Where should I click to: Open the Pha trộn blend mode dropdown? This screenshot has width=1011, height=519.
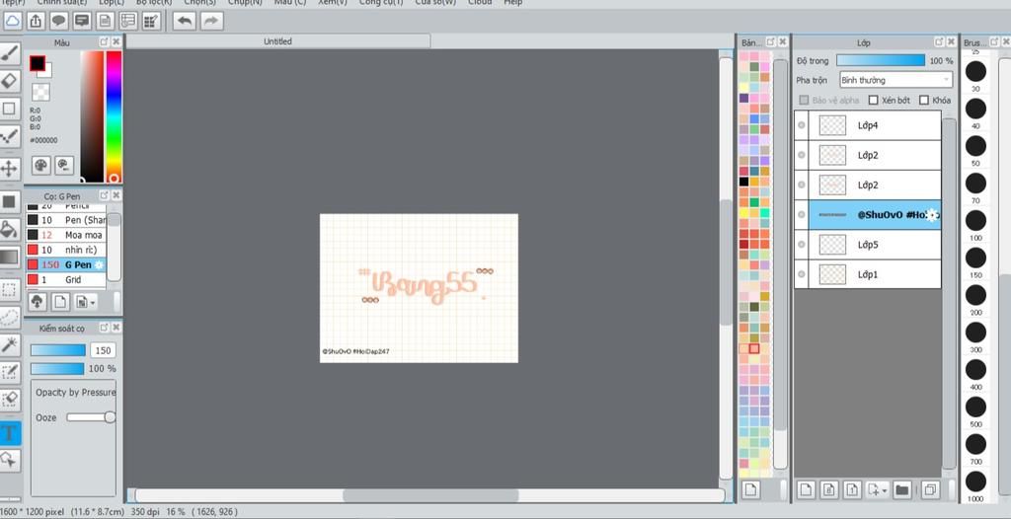pyautogui.click(x=895, y=80)
